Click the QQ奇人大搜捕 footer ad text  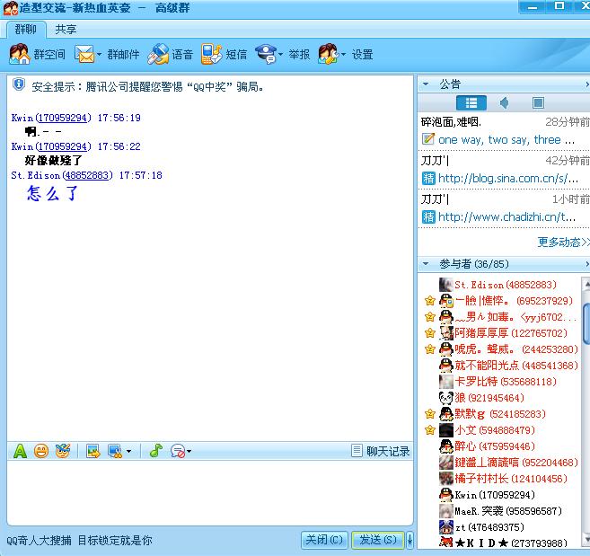[79, 541]
